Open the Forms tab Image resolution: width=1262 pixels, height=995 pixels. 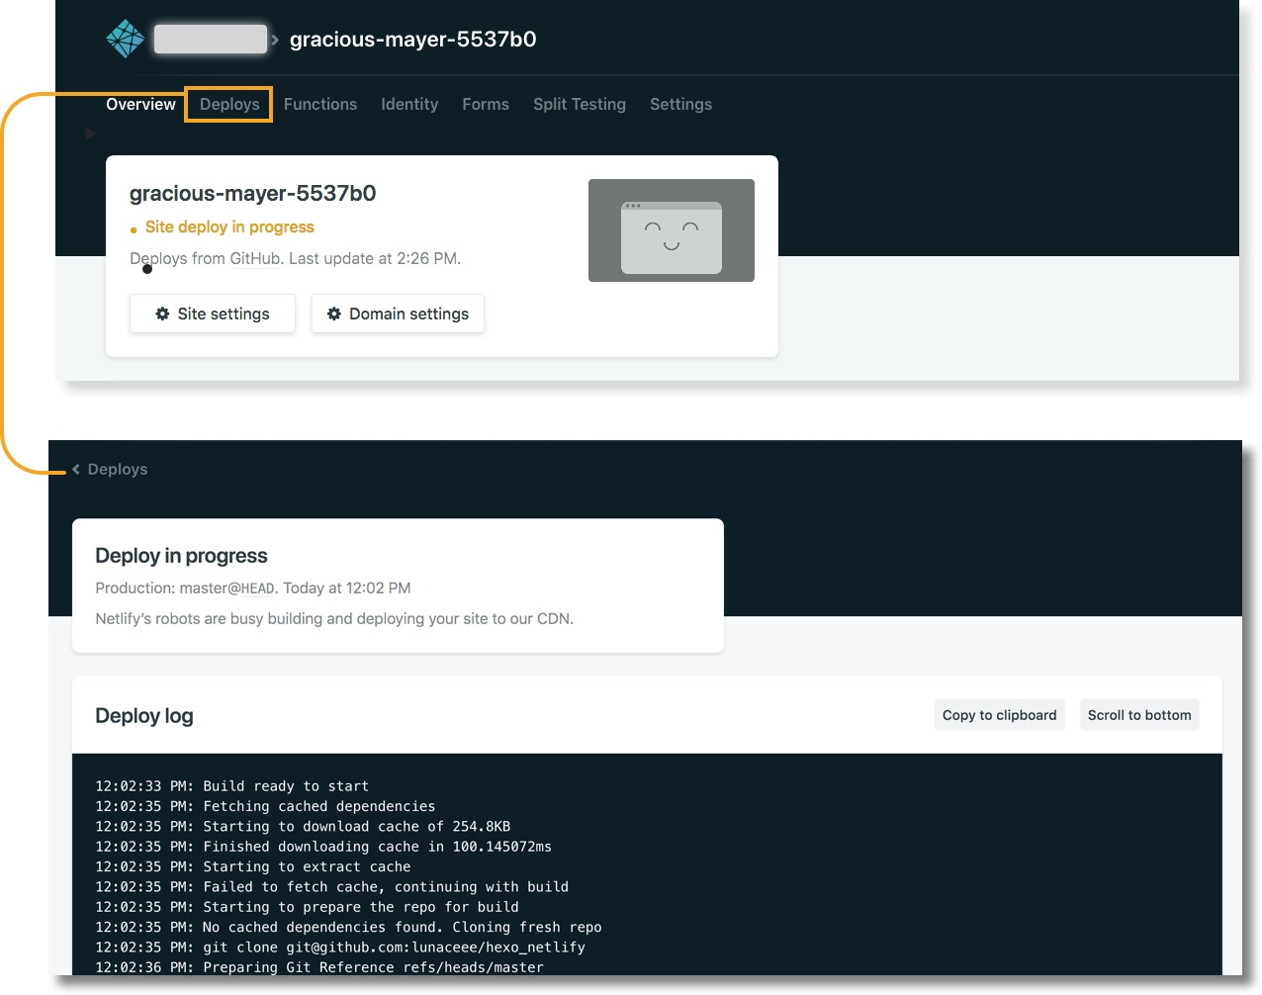(x=485, y=104)
